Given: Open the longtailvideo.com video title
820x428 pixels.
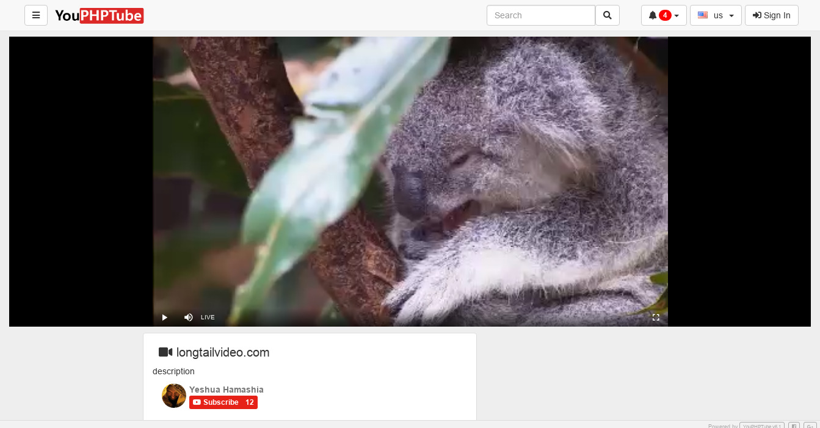Looking at the screenshot, I should (223, 352).
